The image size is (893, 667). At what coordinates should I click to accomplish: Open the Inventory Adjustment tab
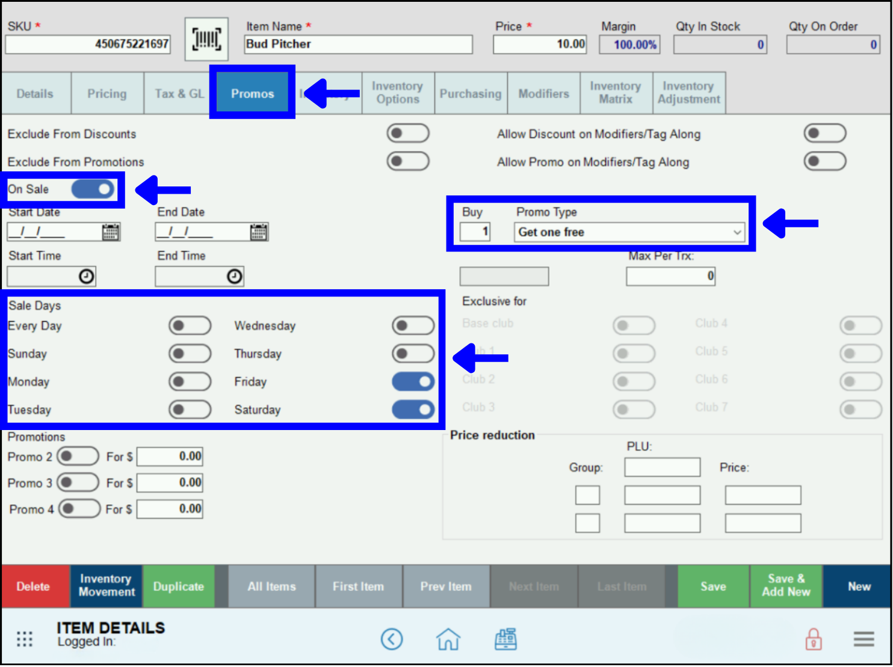point(689,93)
